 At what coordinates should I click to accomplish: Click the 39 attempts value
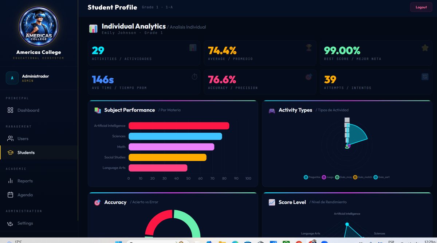(x=330, y=79)
